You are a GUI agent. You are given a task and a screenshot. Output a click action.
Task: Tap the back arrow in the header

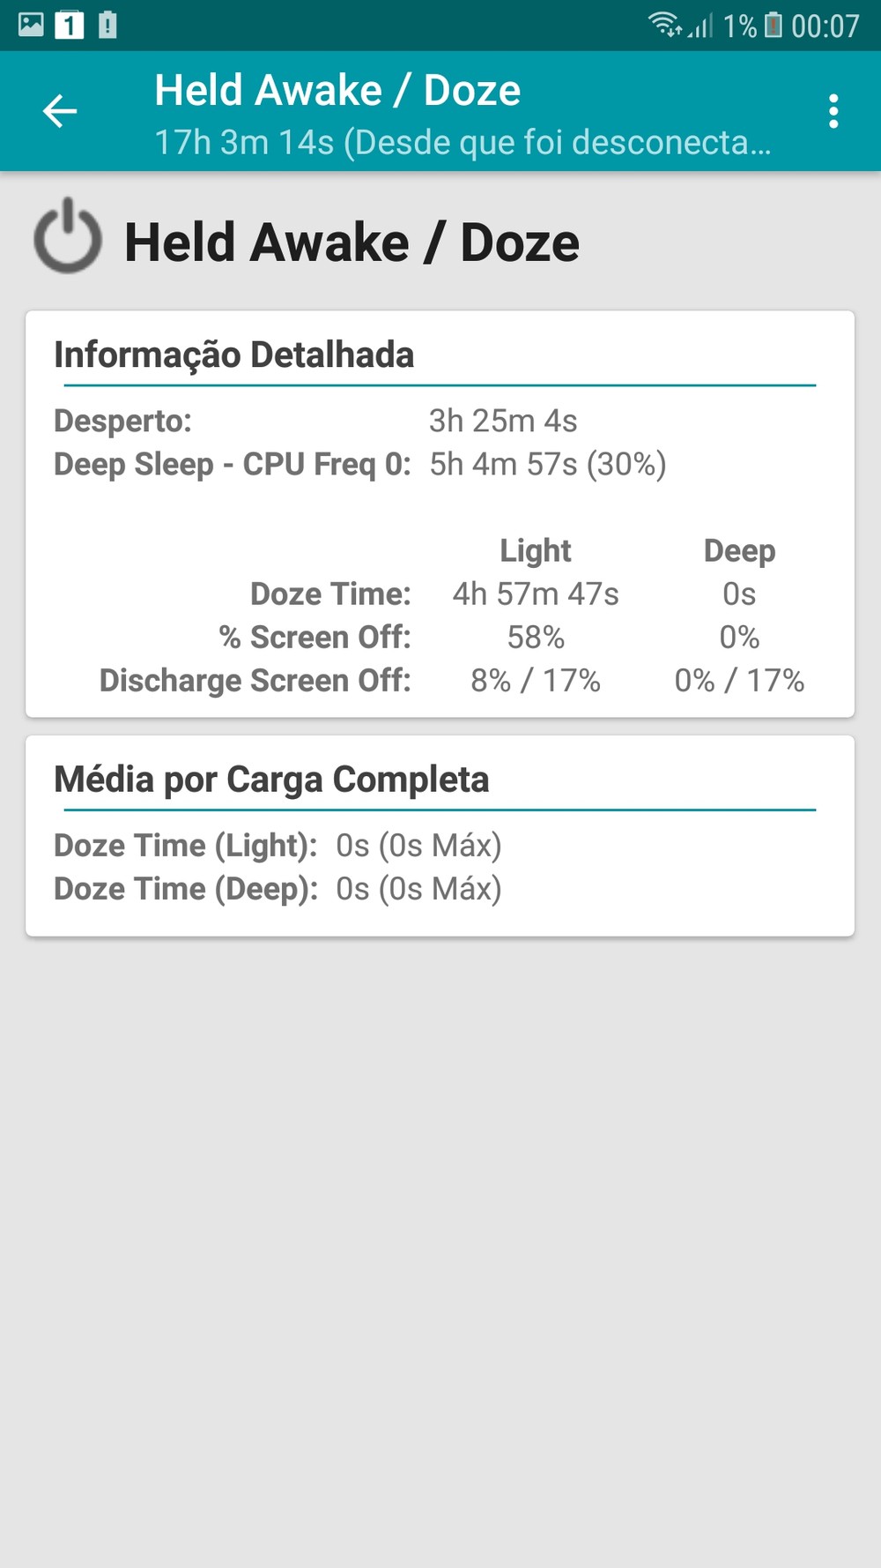(x=60, y=111)
